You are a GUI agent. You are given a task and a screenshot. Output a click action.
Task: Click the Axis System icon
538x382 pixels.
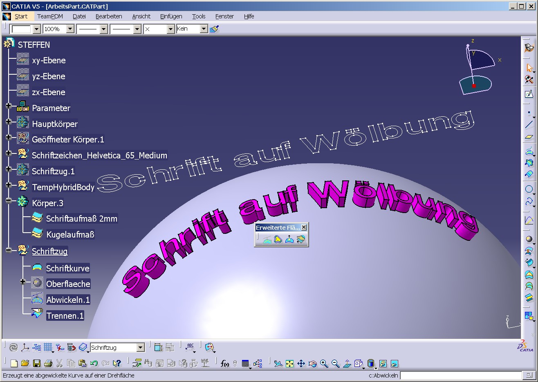[x=25, y=347]
